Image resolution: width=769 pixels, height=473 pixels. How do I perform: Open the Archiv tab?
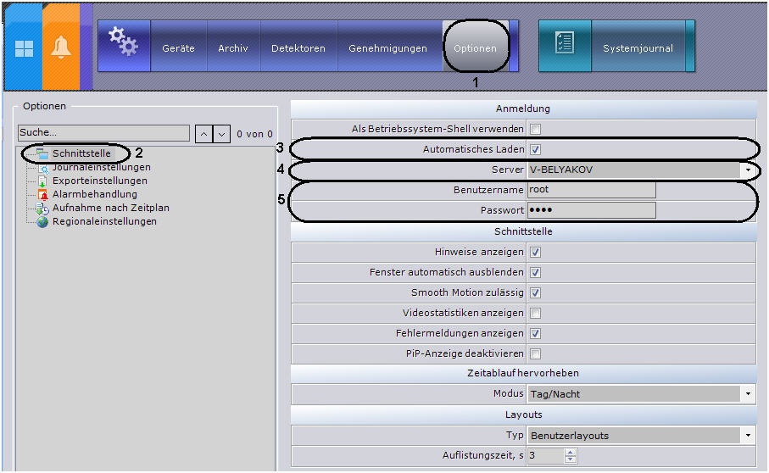(233, 48)
